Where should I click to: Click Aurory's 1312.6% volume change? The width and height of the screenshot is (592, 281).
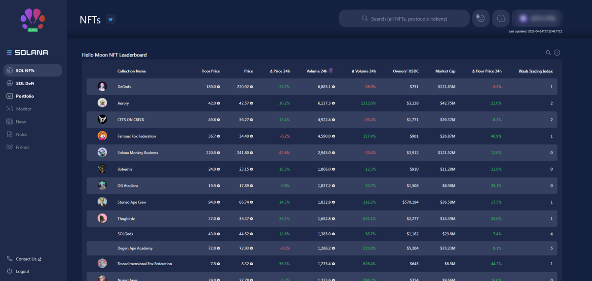coord(368,103)
